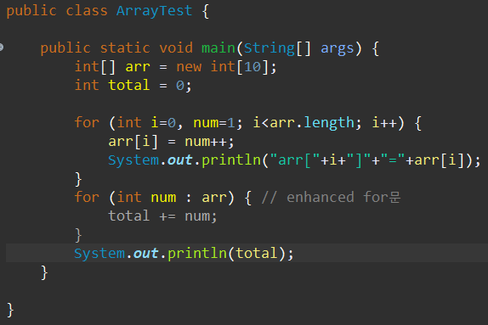
Task: Click arr[i] on the assignment line
Action: tap(133, 142)
